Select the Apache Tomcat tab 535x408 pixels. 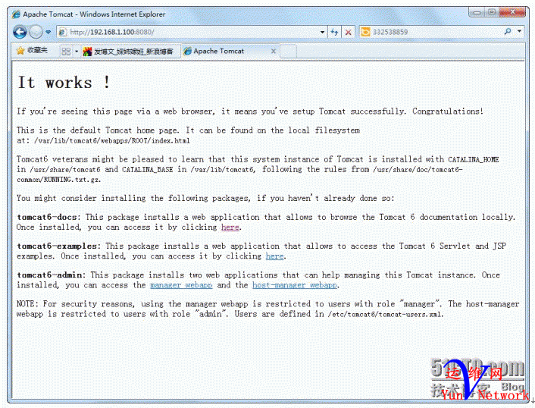tap(230, 52)
